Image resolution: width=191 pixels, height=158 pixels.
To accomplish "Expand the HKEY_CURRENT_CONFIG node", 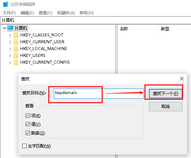I will 10,62.
